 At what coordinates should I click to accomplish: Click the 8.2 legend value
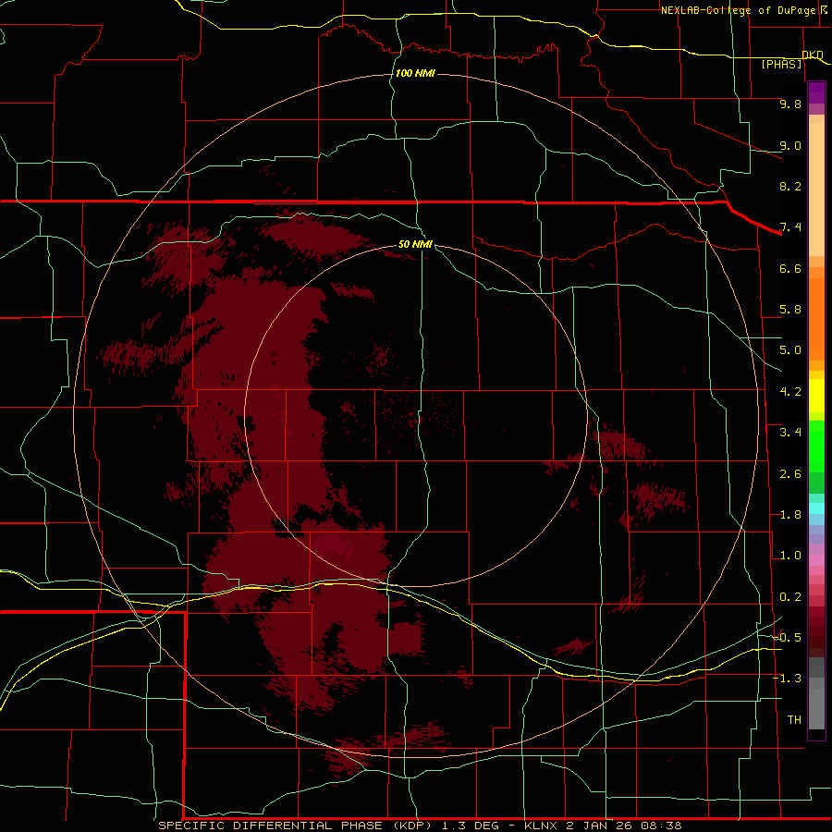coord(790,186)
